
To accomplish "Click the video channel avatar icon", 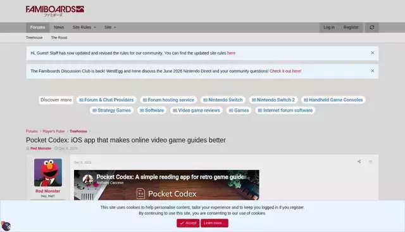I will (x=88, y=179).
